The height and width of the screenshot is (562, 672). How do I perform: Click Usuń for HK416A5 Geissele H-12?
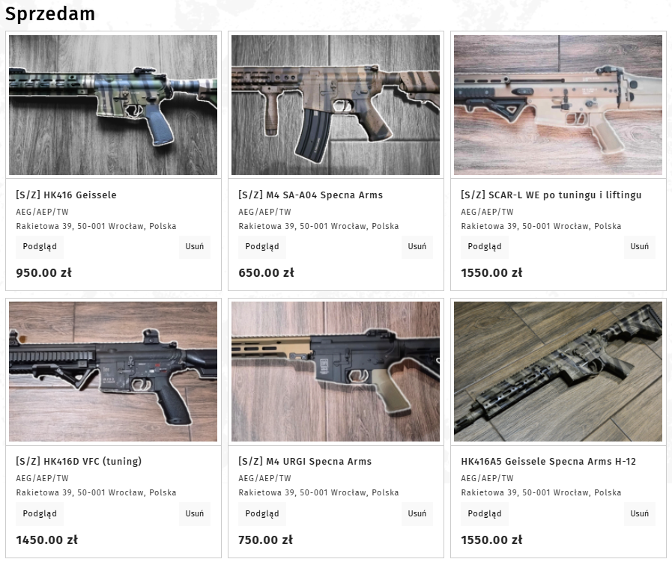[640, 513]
